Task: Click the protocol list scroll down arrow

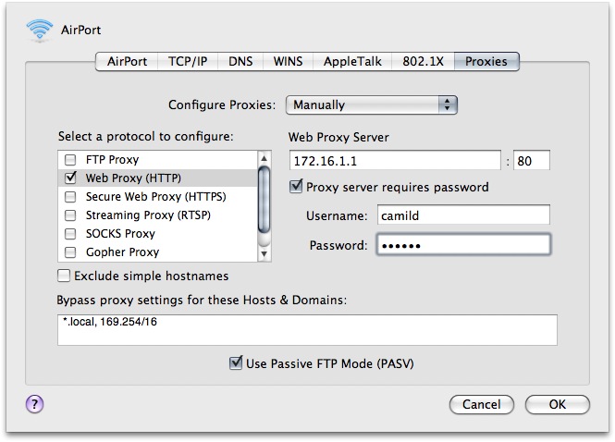Action: tap(264, 254)
